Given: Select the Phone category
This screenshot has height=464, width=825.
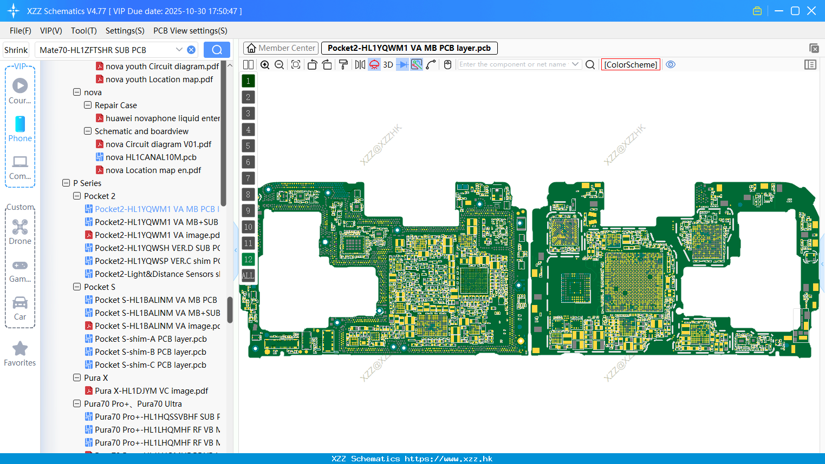Looking at the screenshot, I should coord(20,129).
